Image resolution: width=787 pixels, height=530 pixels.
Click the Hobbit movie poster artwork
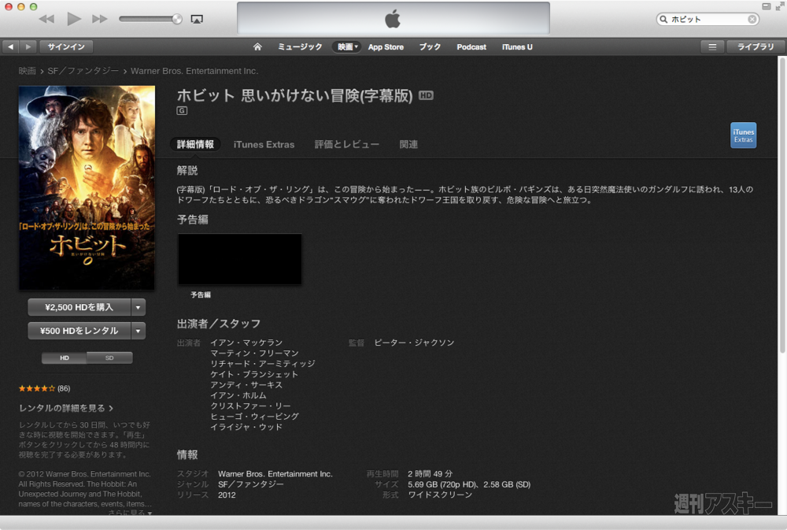pos(87,187)
